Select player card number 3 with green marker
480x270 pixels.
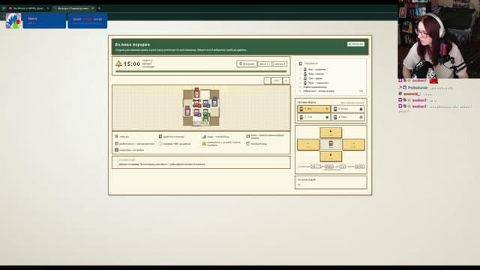(x=313, y=117)
